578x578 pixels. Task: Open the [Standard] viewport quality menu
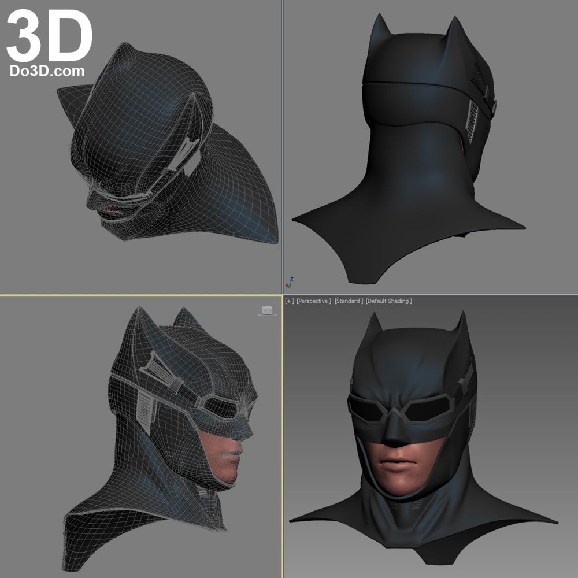[x=349, y=301]
